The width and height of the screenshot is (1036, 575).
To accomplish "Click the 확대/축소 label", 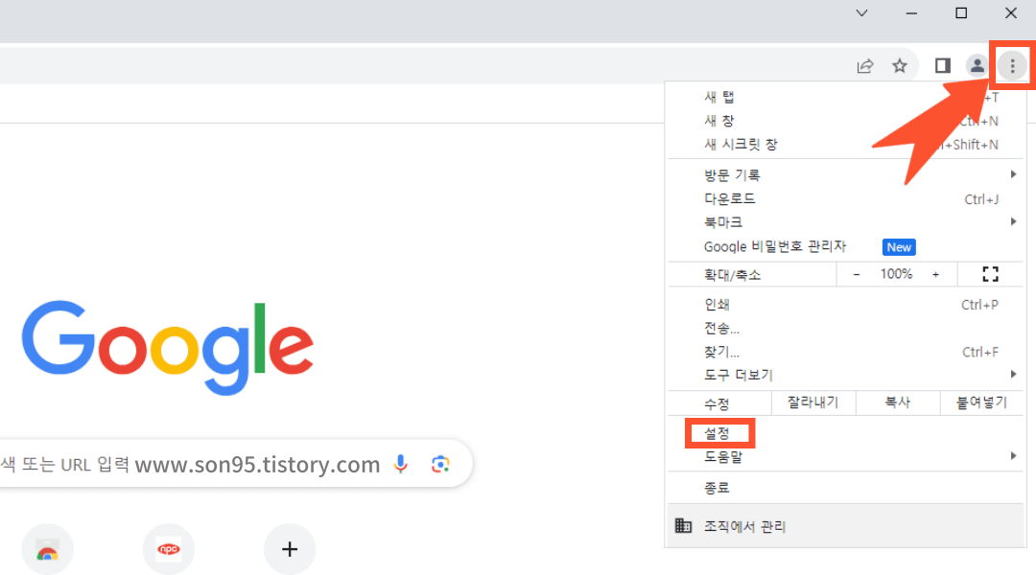I will (x=732, y=275).
